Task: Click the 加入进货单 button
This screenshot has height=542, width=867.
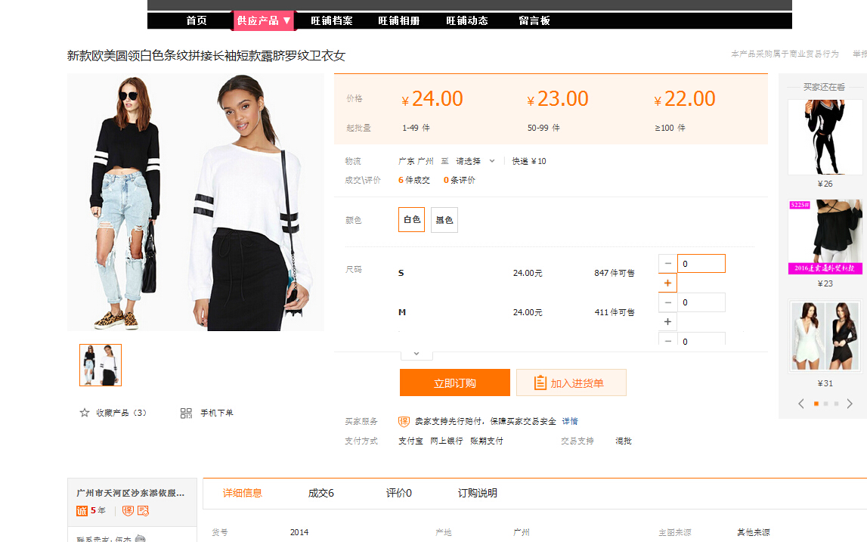Action: 571,382
